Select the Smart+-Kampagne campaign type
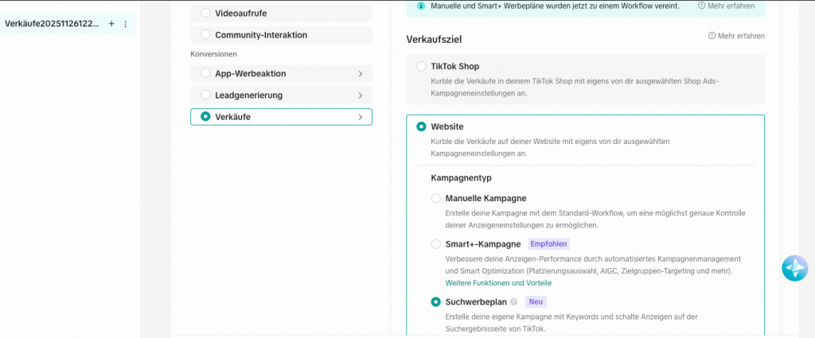Screen dimensions: 815x338 435,244
